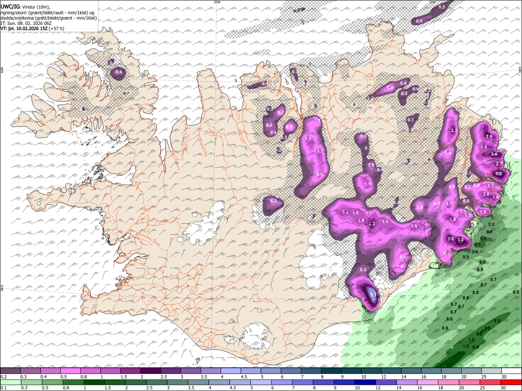Pick the white 30 snow-scale swatch
The image size is (522, 391).
click(511, 371)
